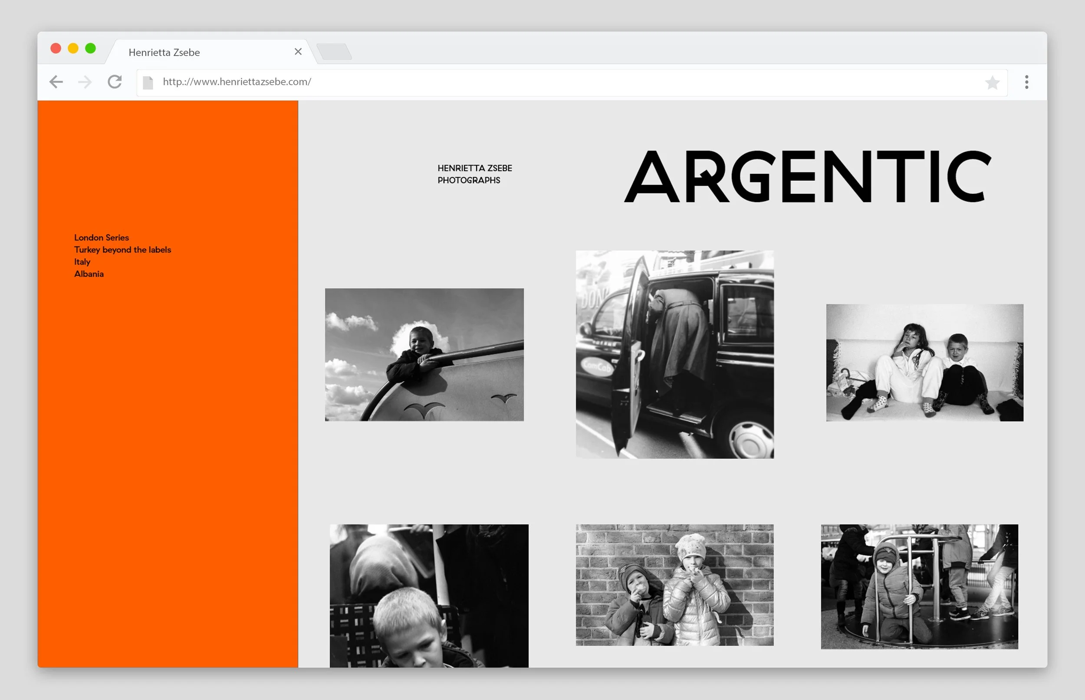
Task: Click the page document icon in address bar
Action: click(x=148, y=82)
